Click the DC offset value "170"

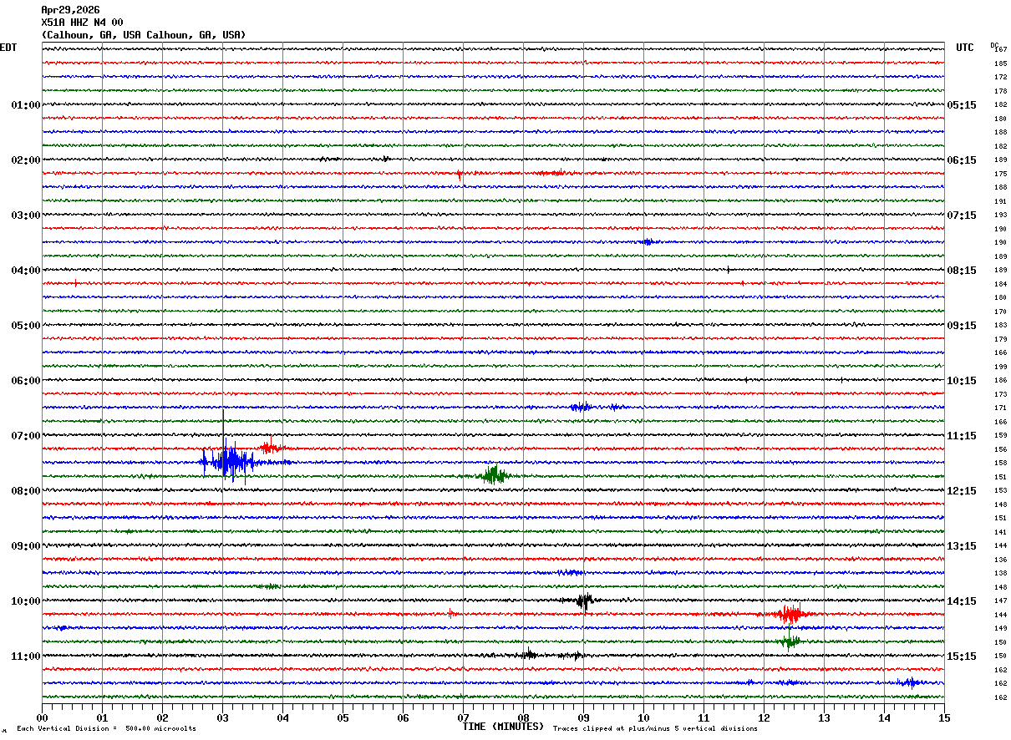coord(1000,312)
